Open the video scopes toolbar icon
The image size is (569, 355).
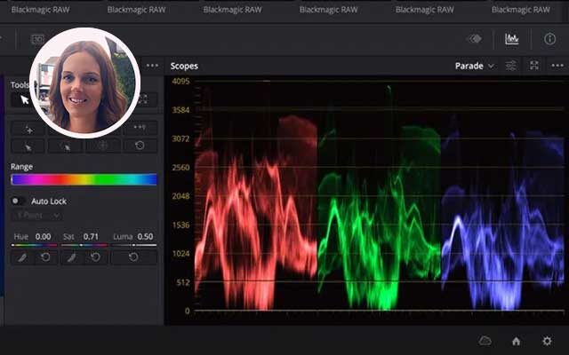[512, 39]
